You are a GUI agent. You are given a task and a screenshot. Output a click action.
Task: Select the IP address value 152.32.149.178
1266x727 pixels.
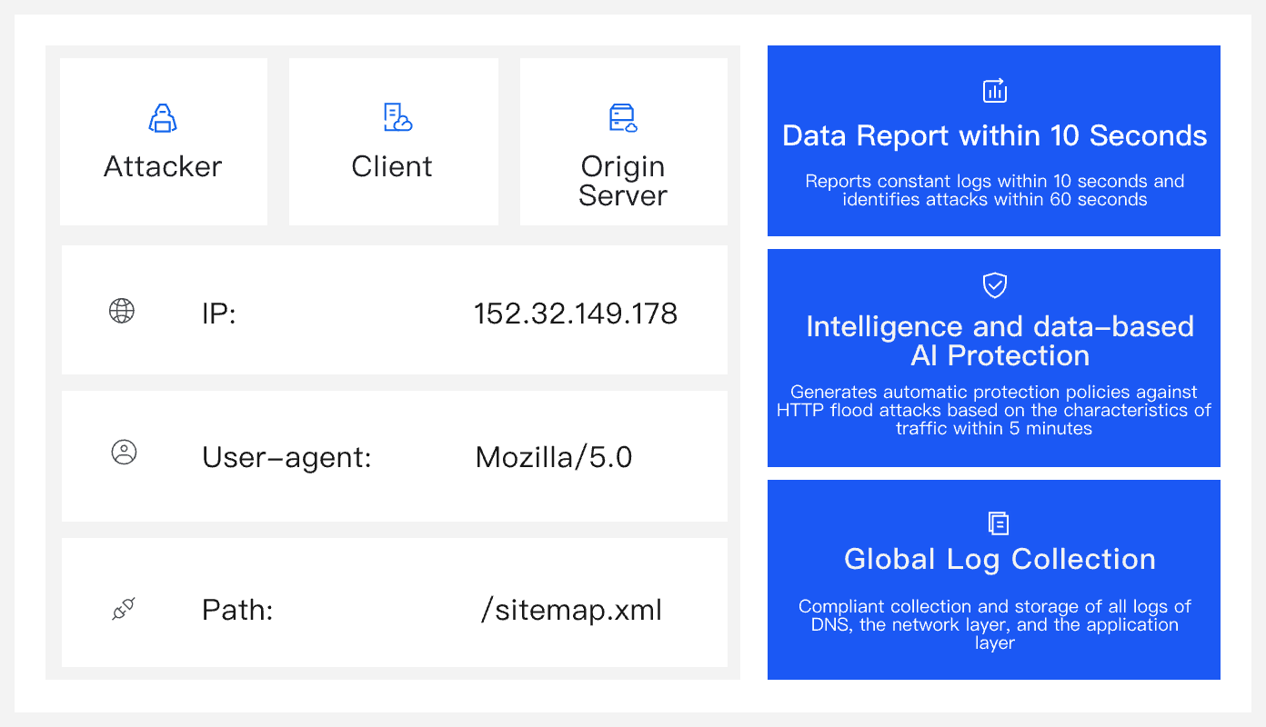pyautogui.click(x=576, y=314)
